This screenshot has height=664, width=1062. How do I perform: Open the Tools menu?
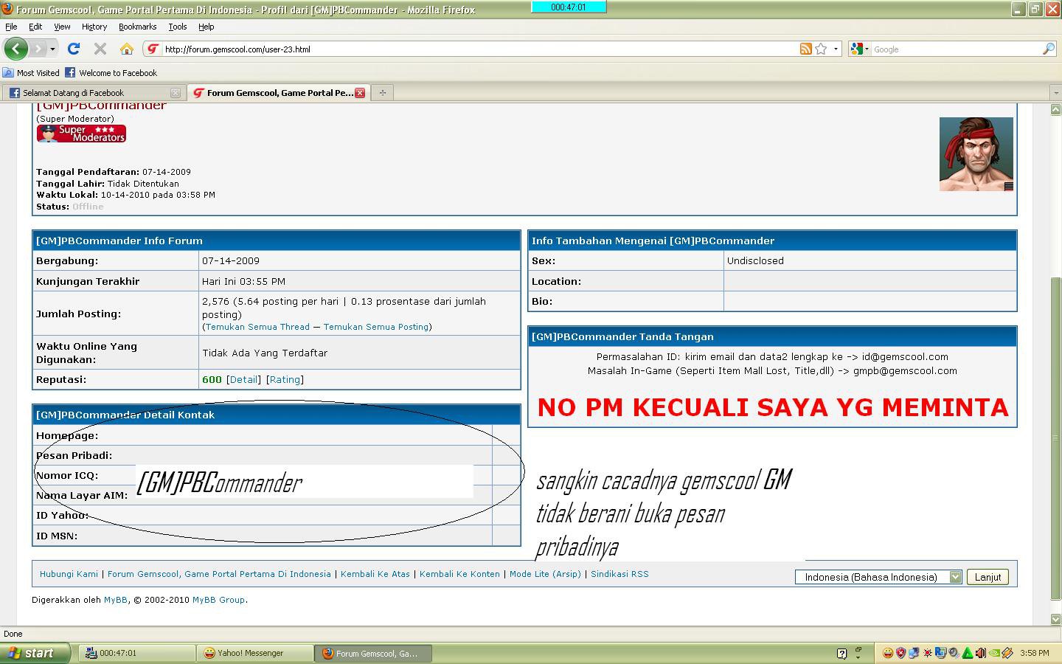coord(177,27)
